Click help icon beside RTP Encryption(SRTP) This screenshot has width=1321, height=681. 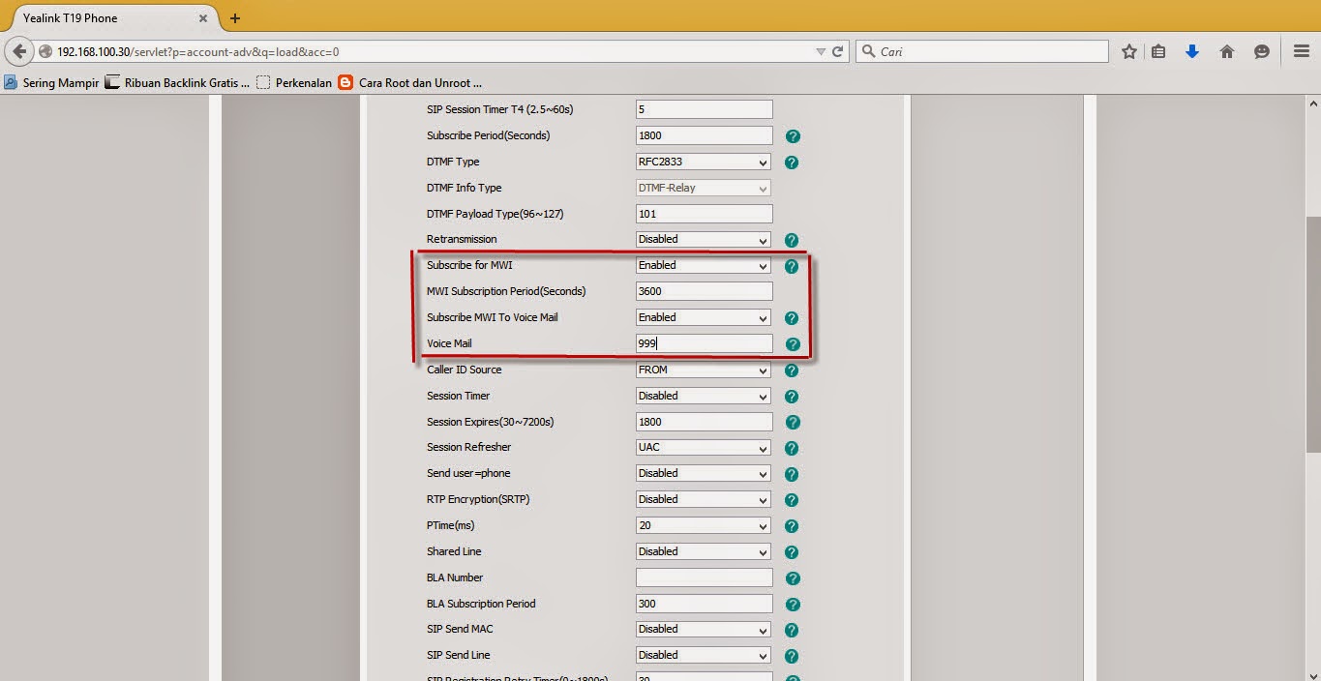(x=792, y=501)
